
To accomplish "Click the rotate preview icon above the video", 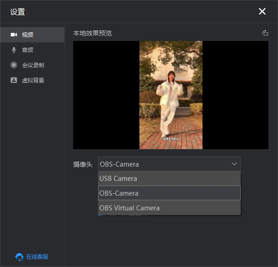I will 265,33.
